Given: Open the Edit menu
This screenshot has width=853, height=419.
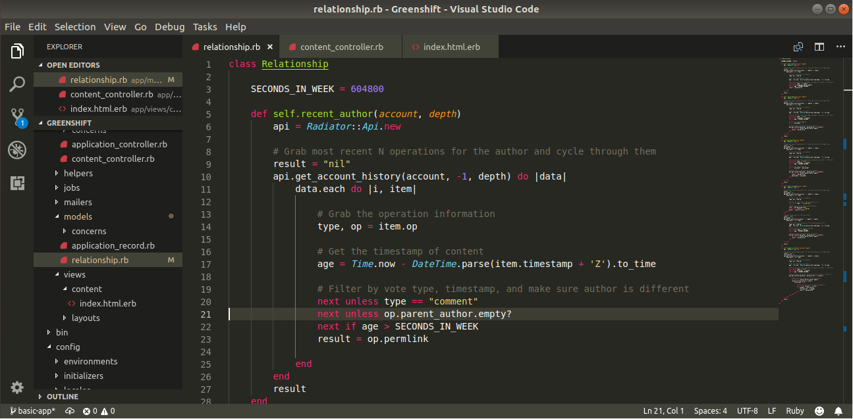Looking at the screenshot, I should click(38, 27).
